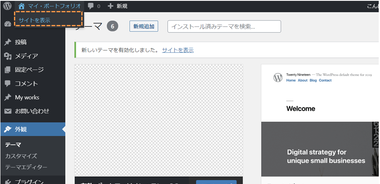Click the pin icon beside My works

pyautogui.click(x=8, y=98)
